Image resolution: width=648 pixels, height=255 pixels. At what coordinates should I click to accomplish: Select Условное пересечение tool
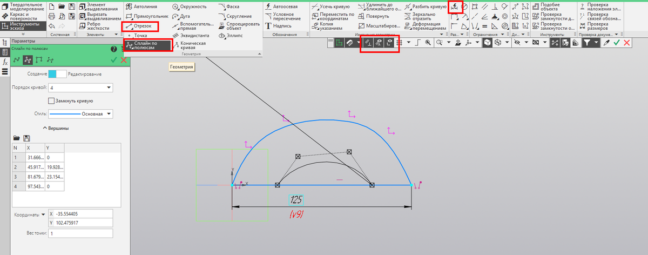(x=285, y=16)
